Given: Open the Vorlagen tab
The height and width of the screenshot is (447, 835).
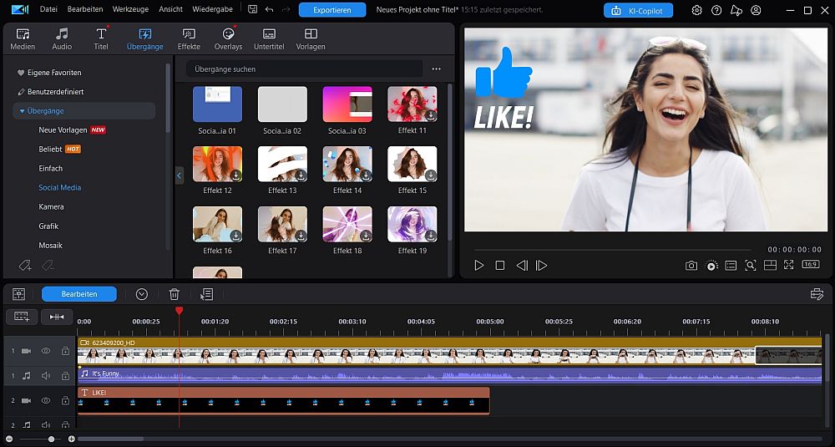Looking at the screenshot, I should coord(311,39).
